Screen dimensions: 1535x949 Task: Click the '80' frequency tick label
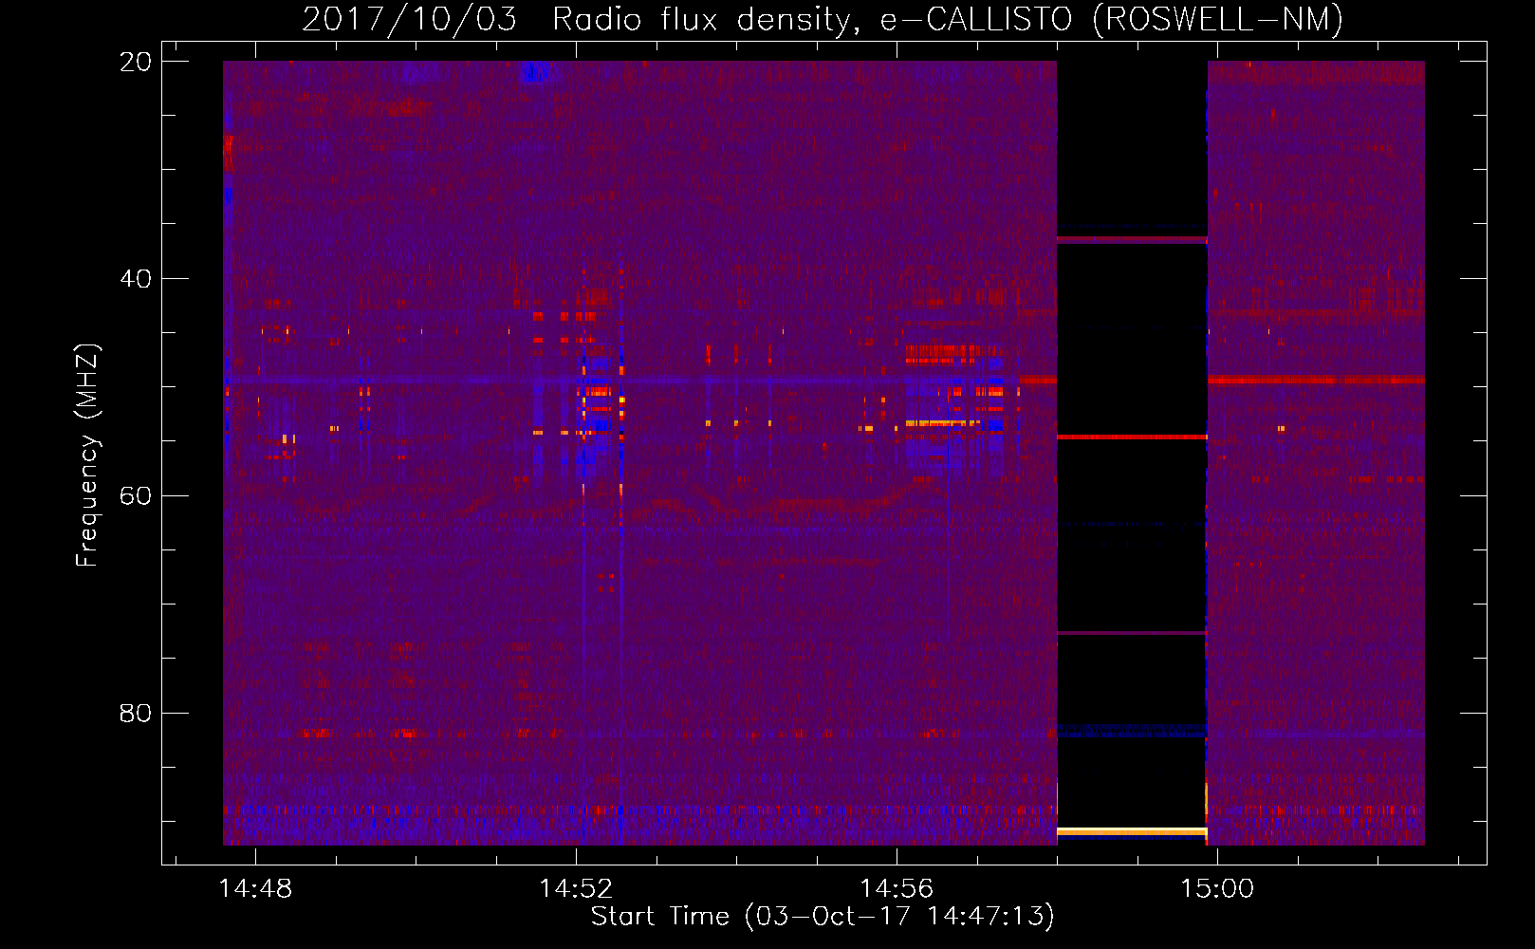click(136, 713)
